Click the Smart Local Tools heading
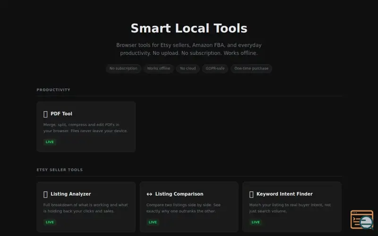 click(x=189, y=28)
